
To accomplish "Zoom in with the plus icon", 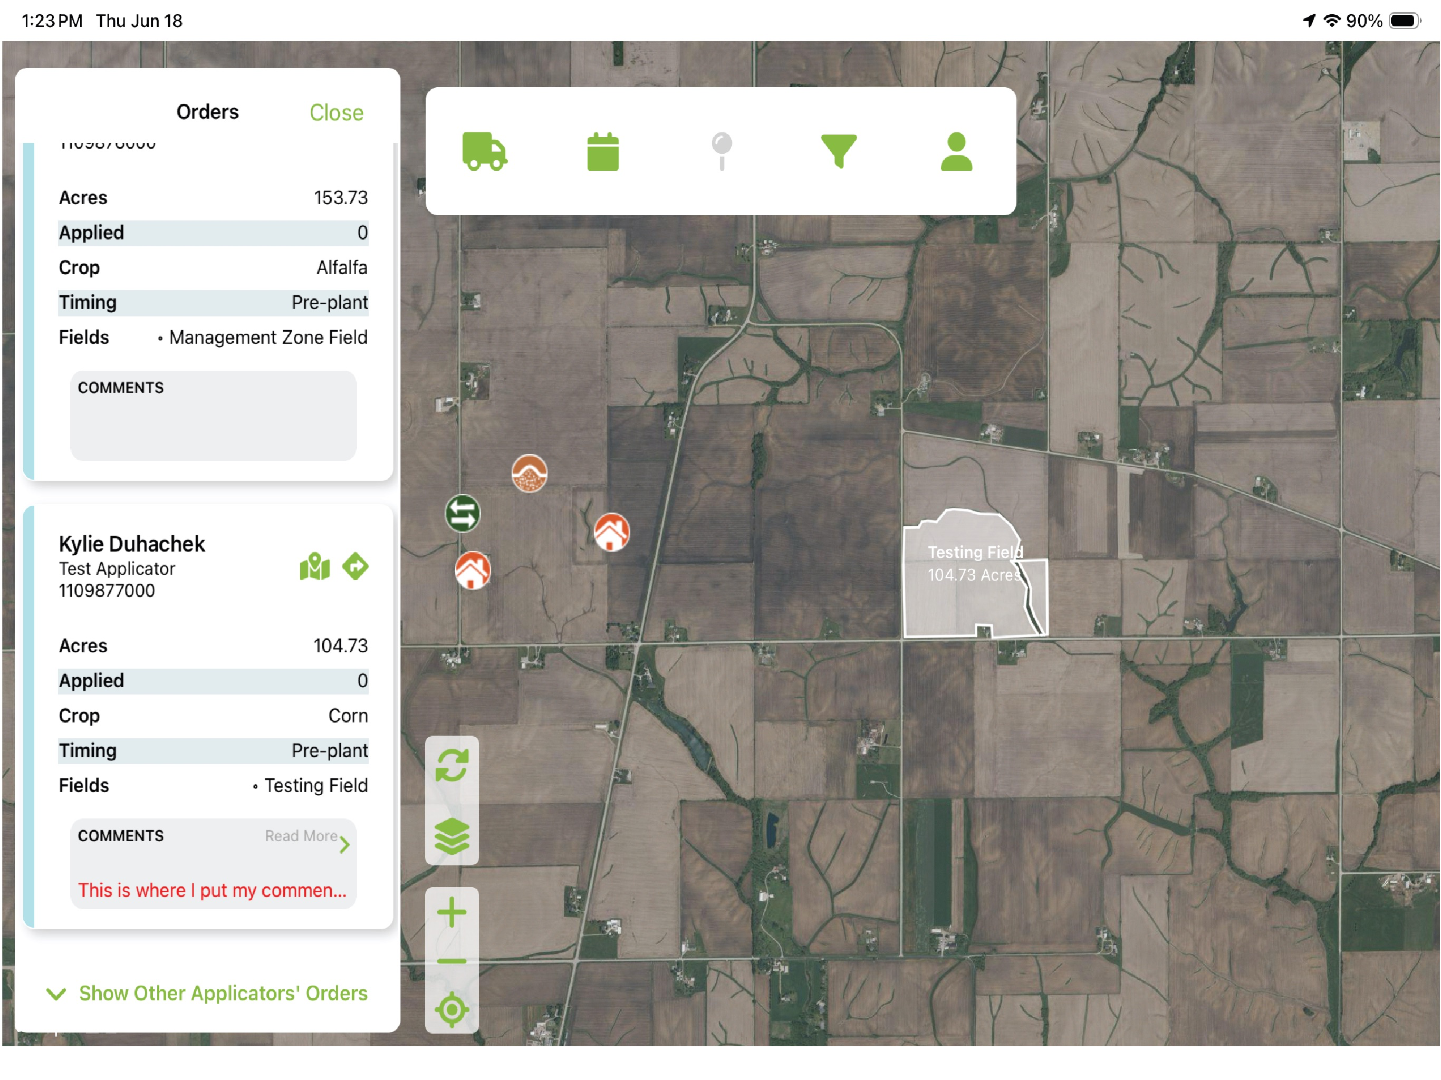I will coord(451,913).
